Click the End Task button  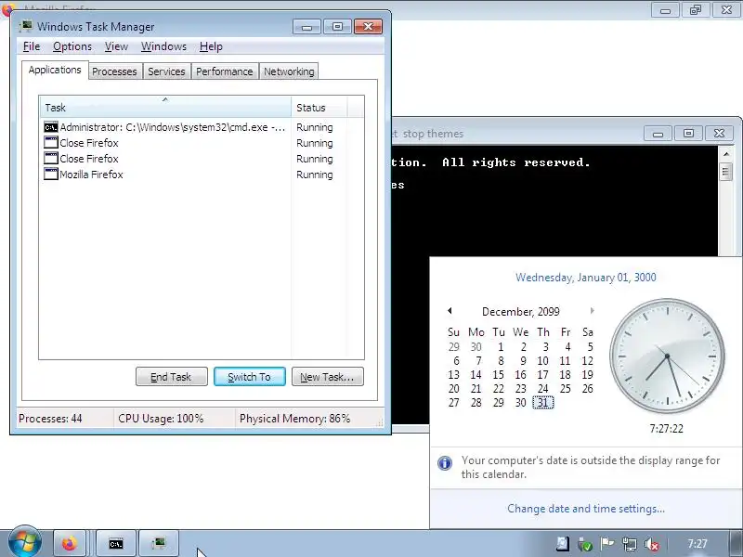coord(172,377)
